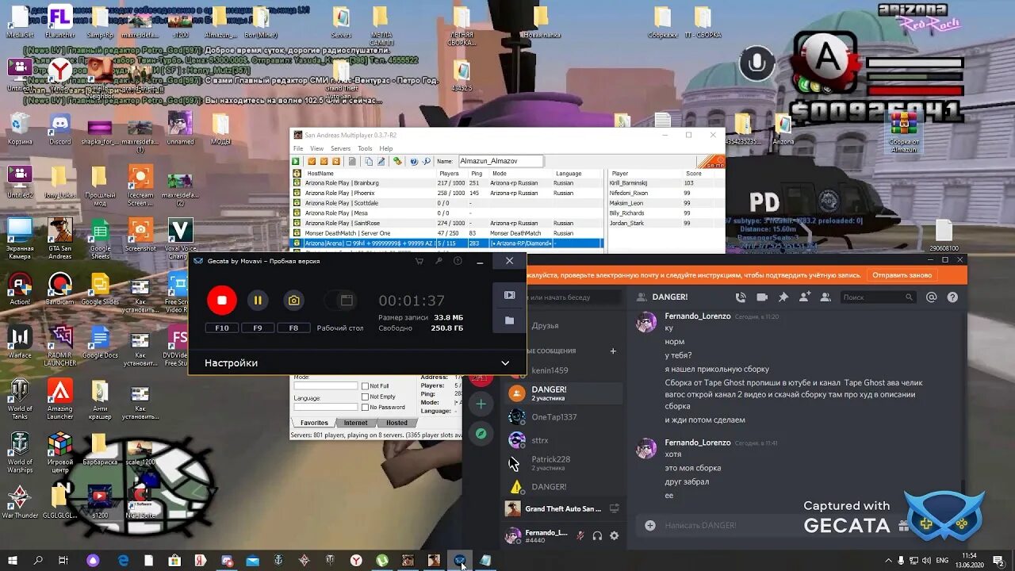Image resolution: width=1015 pixels, height=571 pixels.
Task: Open Discord user settings gear icon
Action: [614, 536]
